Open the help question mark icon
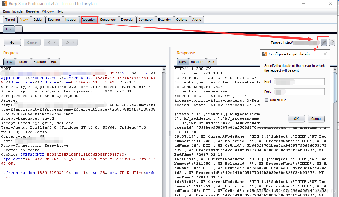Screen dimensions: 339x197 tap(332, 42)
